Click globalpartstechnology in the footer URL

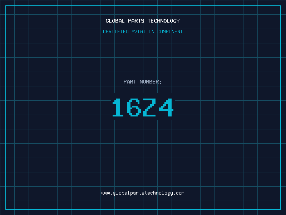(x=143, y=193)
